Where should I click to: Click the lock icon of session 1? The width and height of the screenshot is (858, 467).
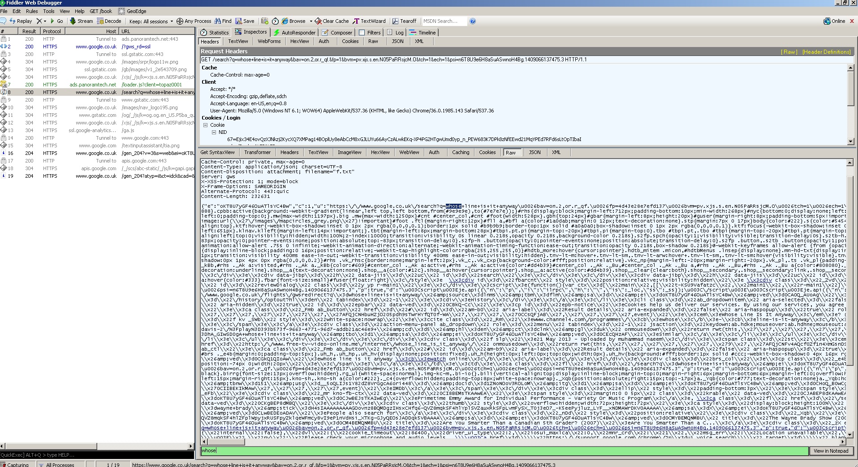3,39
